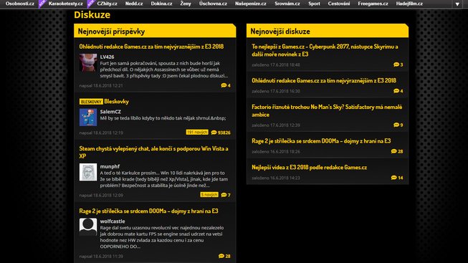Open the munphf username link
Viewport: 468px width, 263px height.
pyautogui.click(x=110, y=166)
